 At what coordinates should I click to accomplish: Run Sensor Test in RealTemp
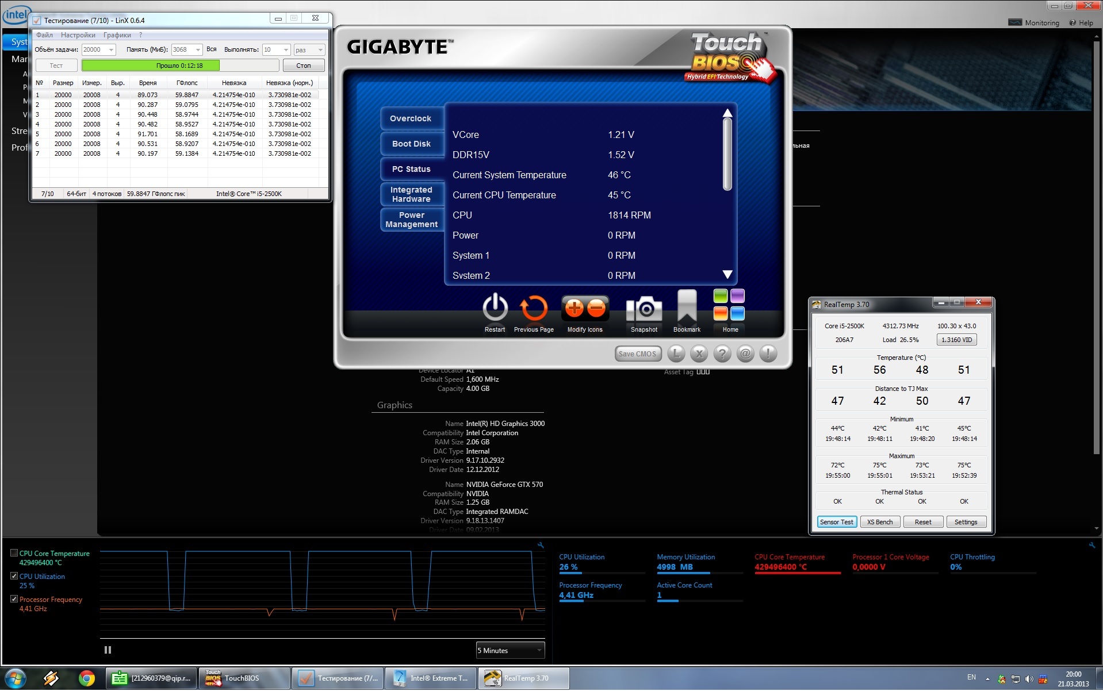(837, 522)
